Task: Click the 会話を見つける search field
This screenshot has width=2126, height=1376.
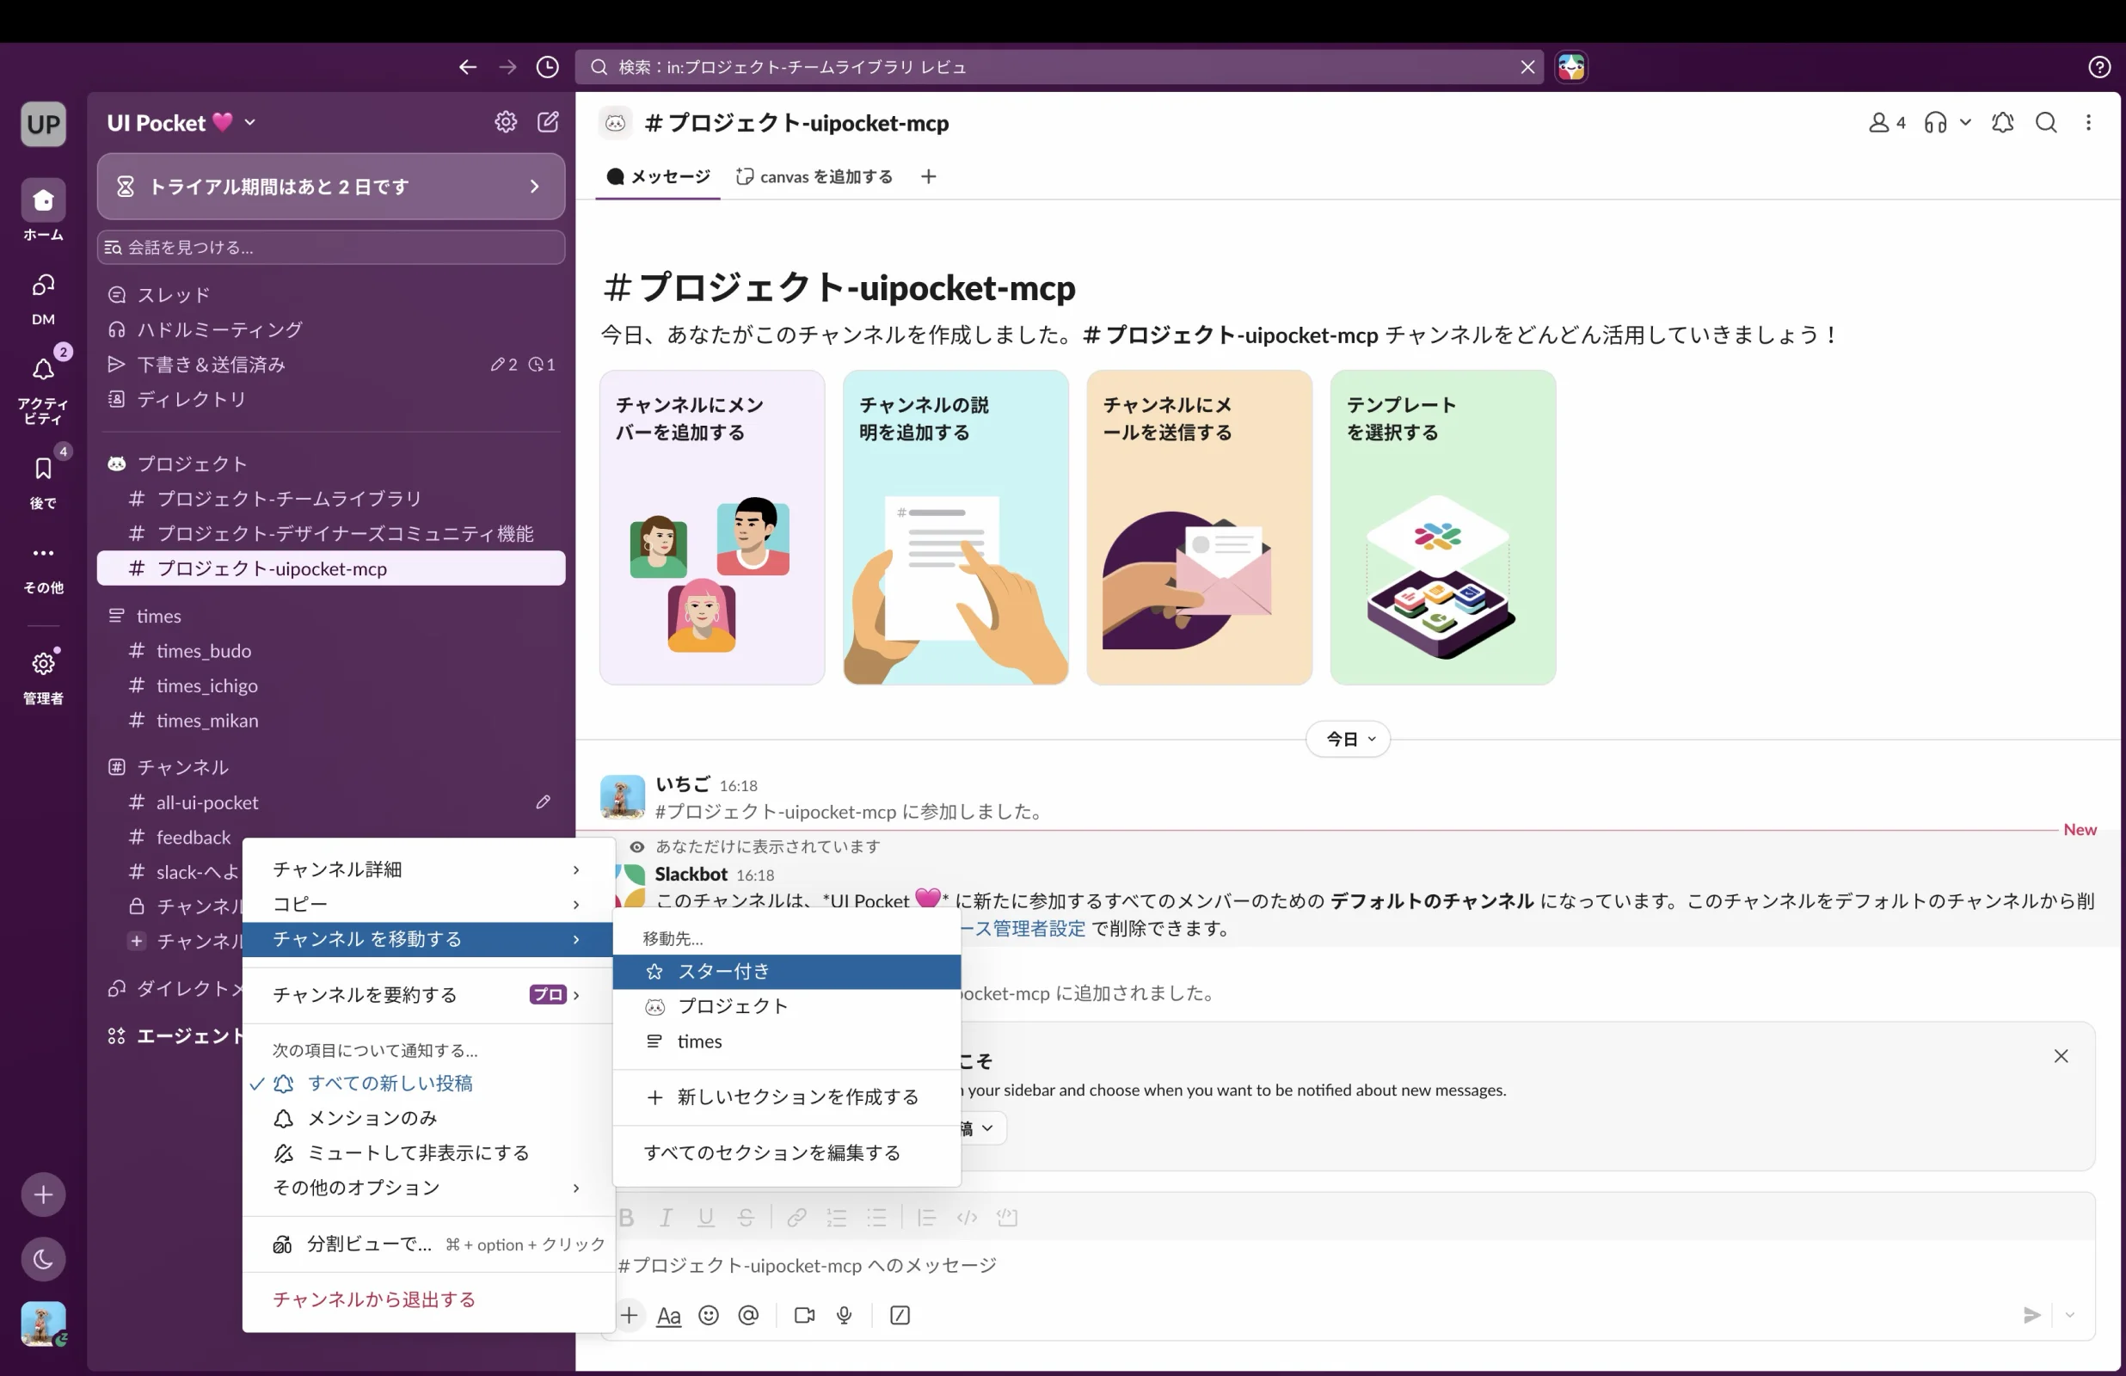Action: coord(330,248)
